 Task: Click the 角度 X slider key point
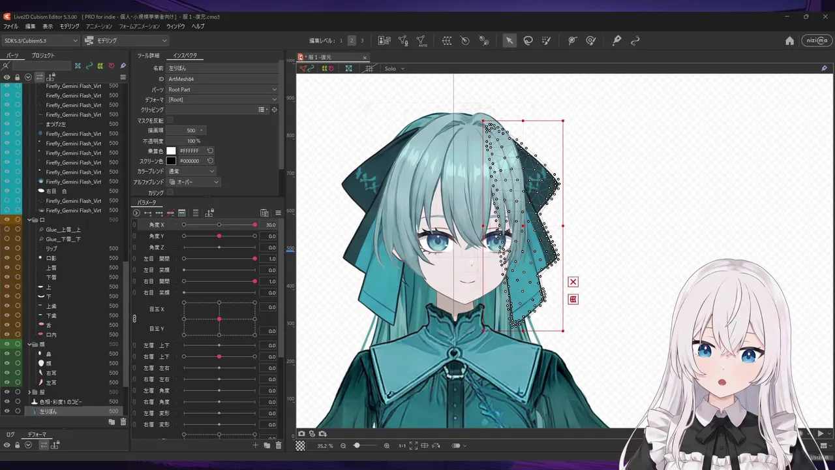click(254, 225)
